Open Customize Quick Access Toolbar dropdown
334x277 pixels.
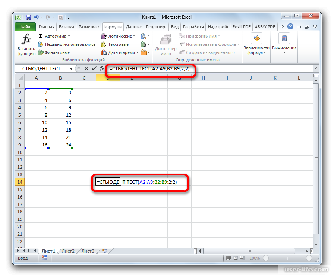click(x=69, y=17)
